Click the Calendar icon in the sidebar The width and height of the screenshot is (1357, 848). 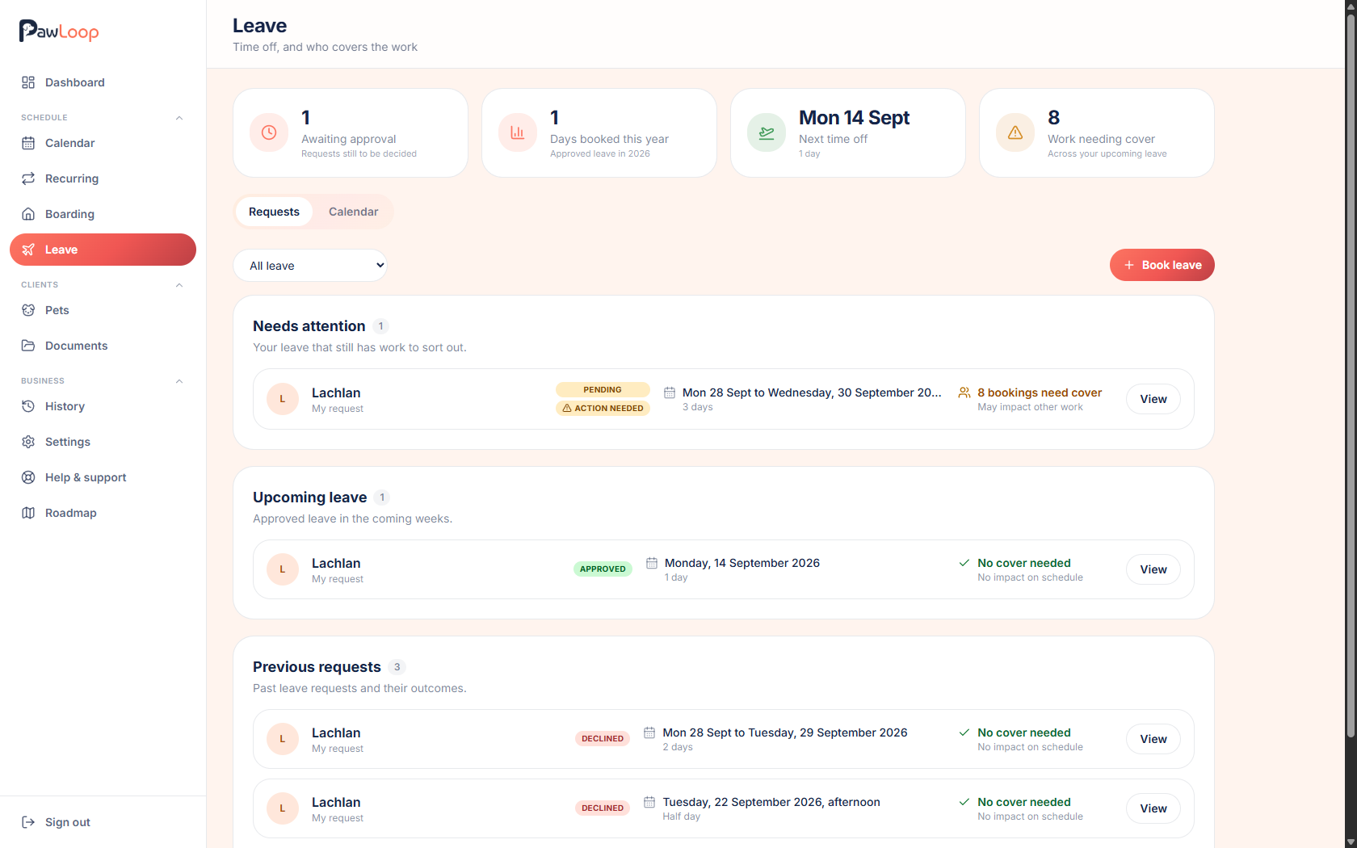(28, 143)
